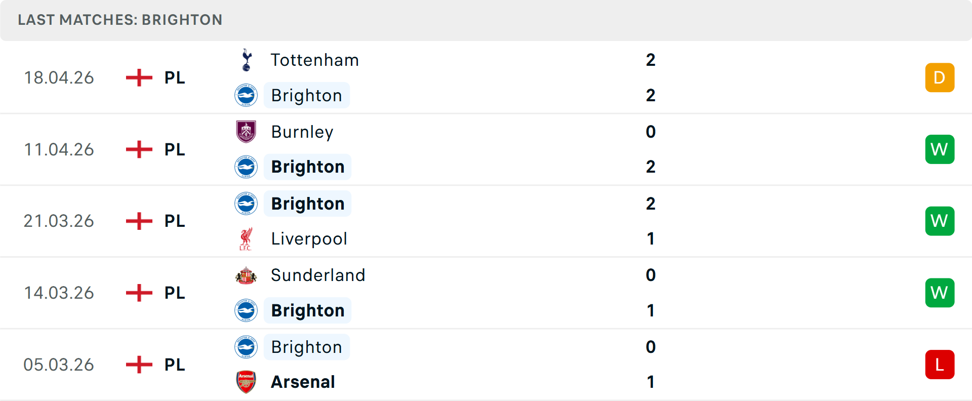The width and height of the screenshot is (972, 401).
Task: Click the Tottenham club crest icon
Action: pyautogui.click(x=247, y=60)
